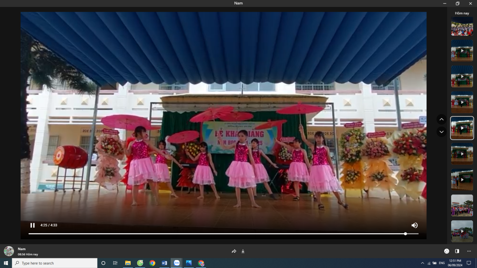Viewport: 477px width, 268px height.
Task: Open Windows Task View icon
Action: [115, 263]
